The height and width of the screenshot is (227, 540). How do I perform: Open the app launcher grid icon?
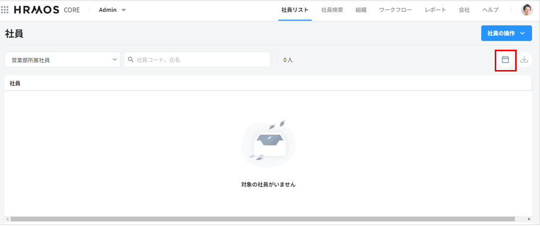point(5,10)
